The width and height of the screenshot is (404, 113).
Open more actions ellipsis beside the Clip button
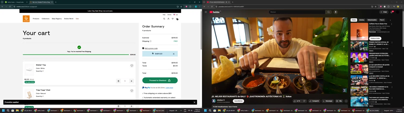point(346,101)
